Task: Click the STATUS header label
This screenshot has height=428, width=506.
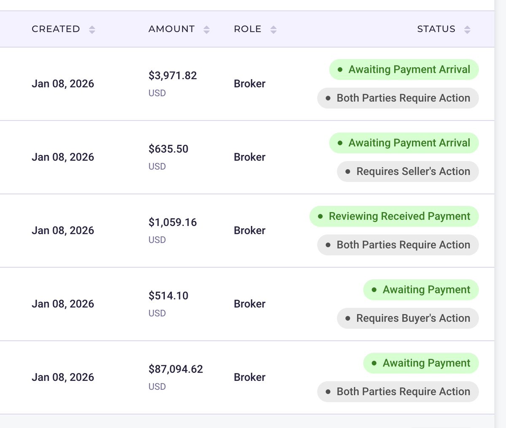Action: click(x=436, y=29)
